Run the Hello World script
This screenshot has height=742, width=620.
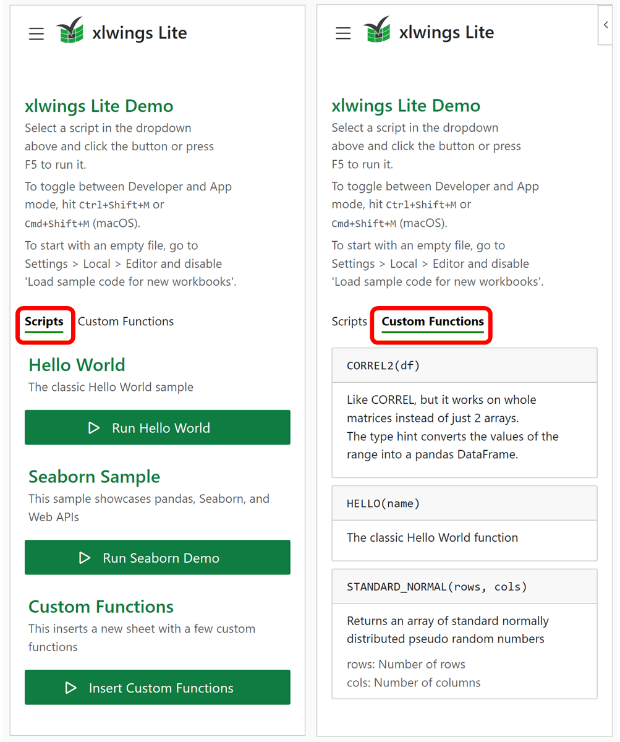[x=158, y=427]
